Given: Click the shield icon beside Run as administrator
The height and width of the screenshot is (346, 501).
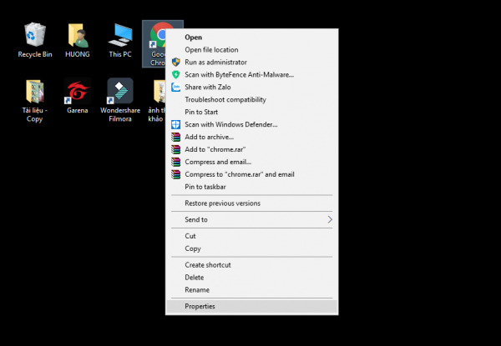Looking at the screenshot, I should pos(175,63).
